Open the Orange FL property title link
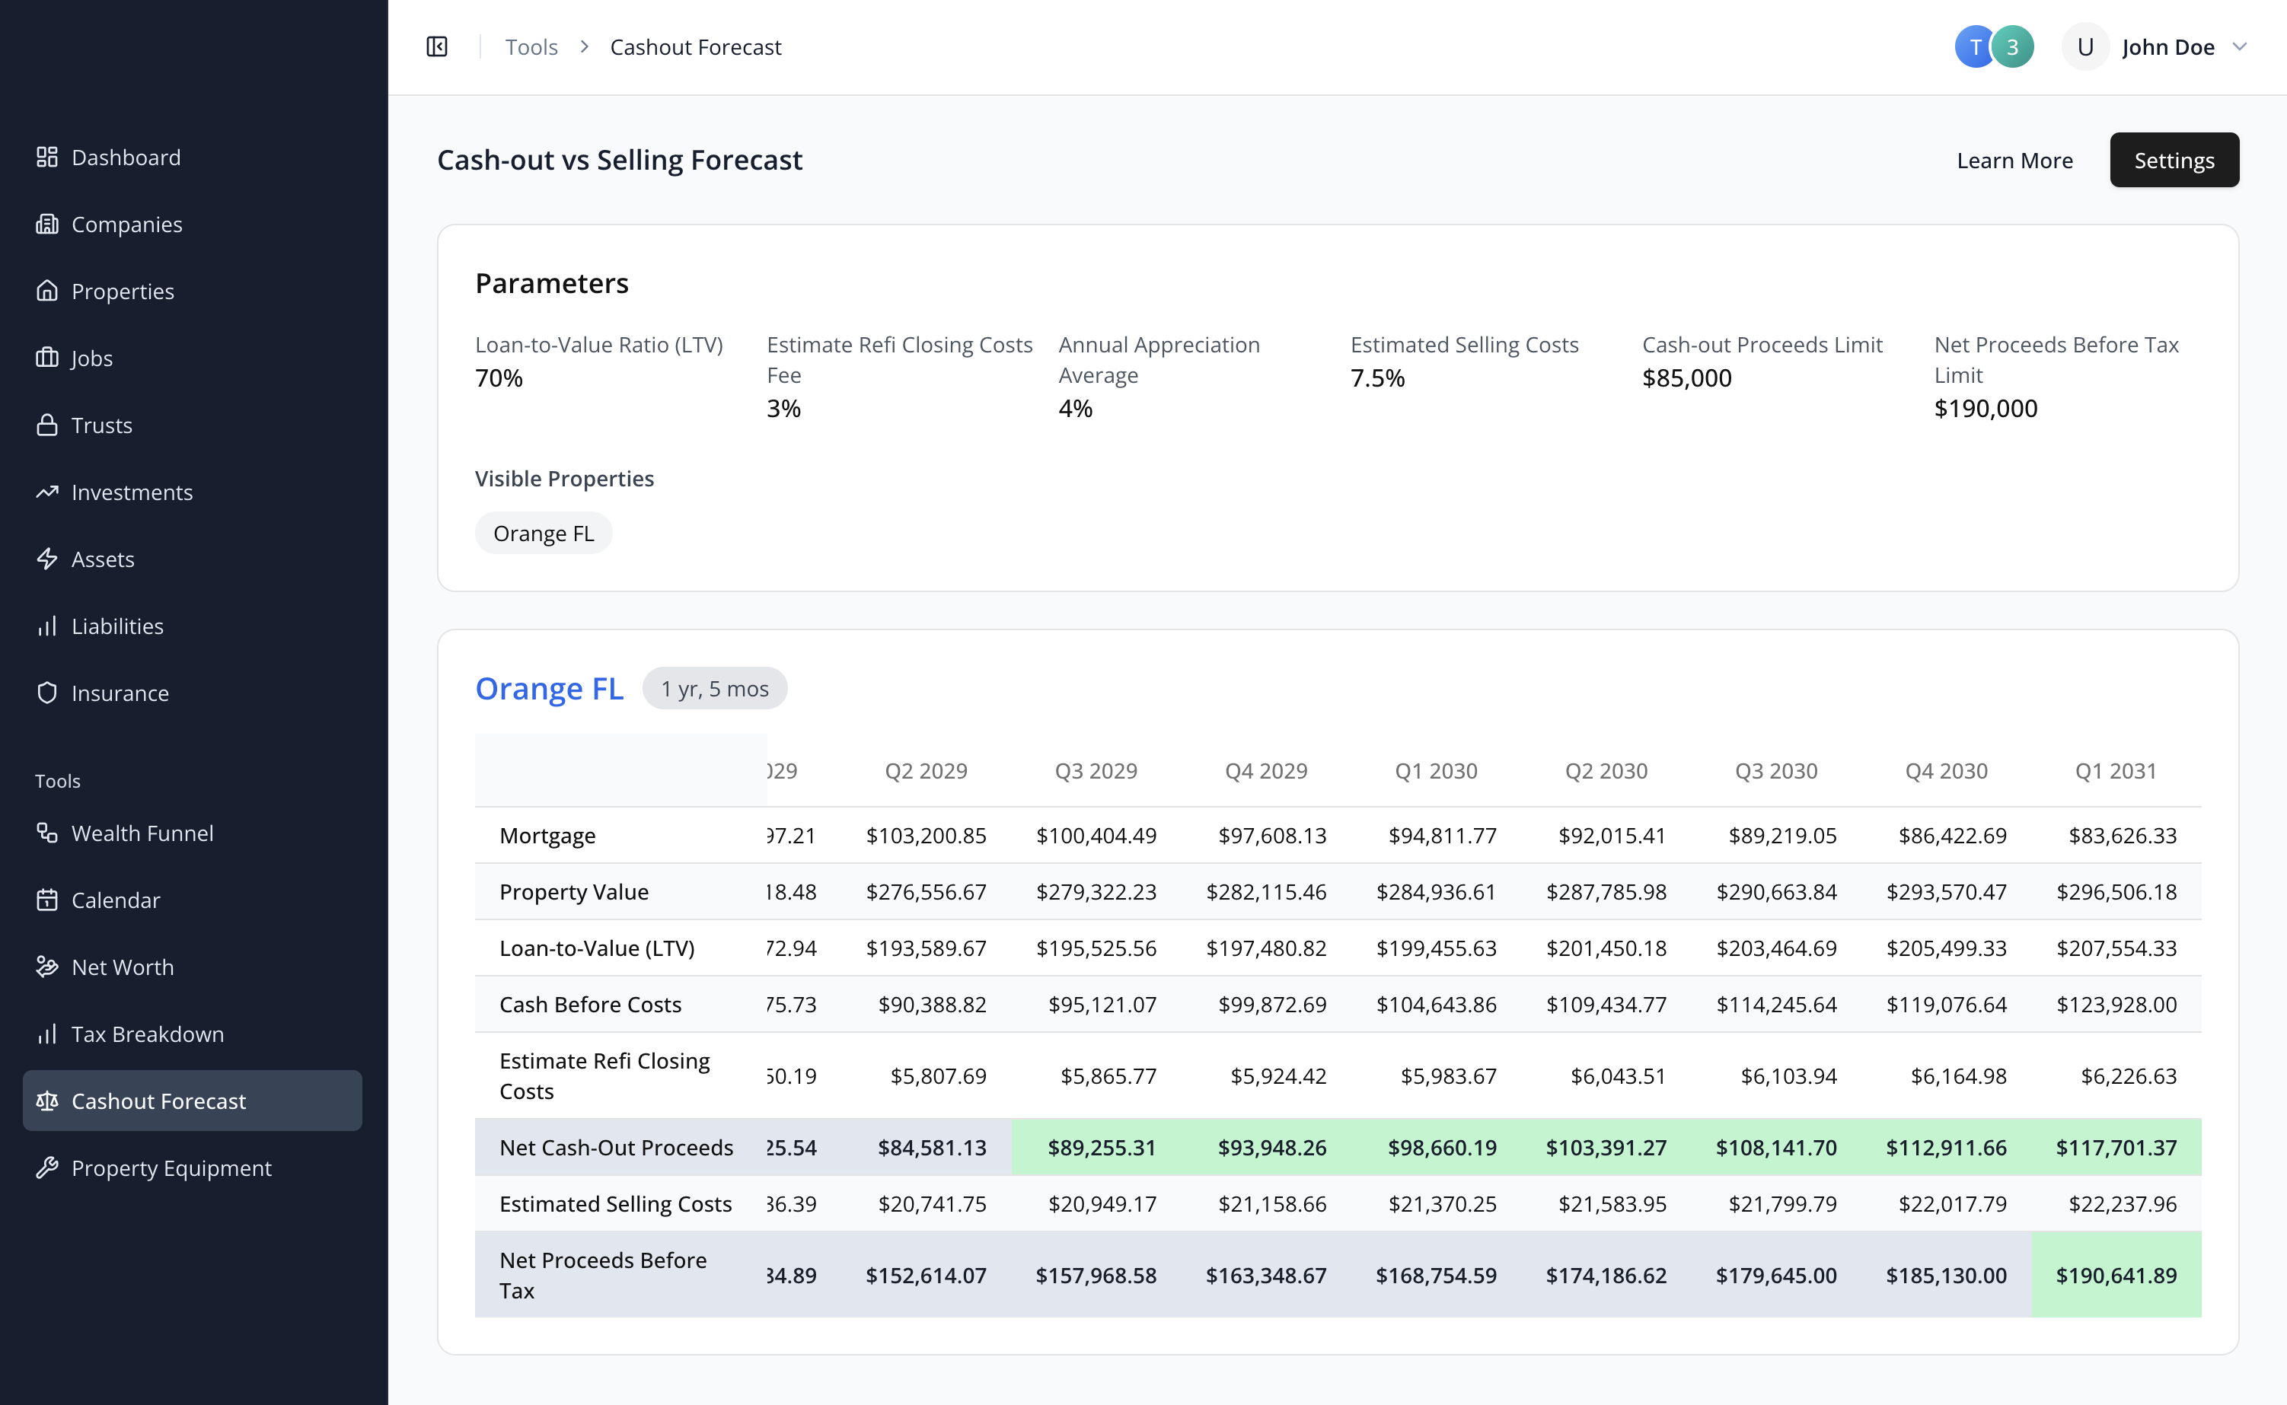The image size is (2287, 1405). tap(549, 689)
